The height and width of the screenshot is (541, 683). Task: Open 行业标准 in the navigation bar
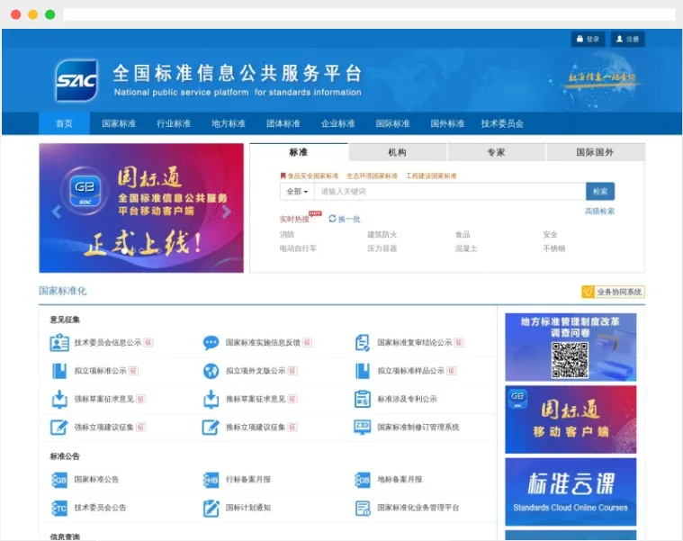174,123
